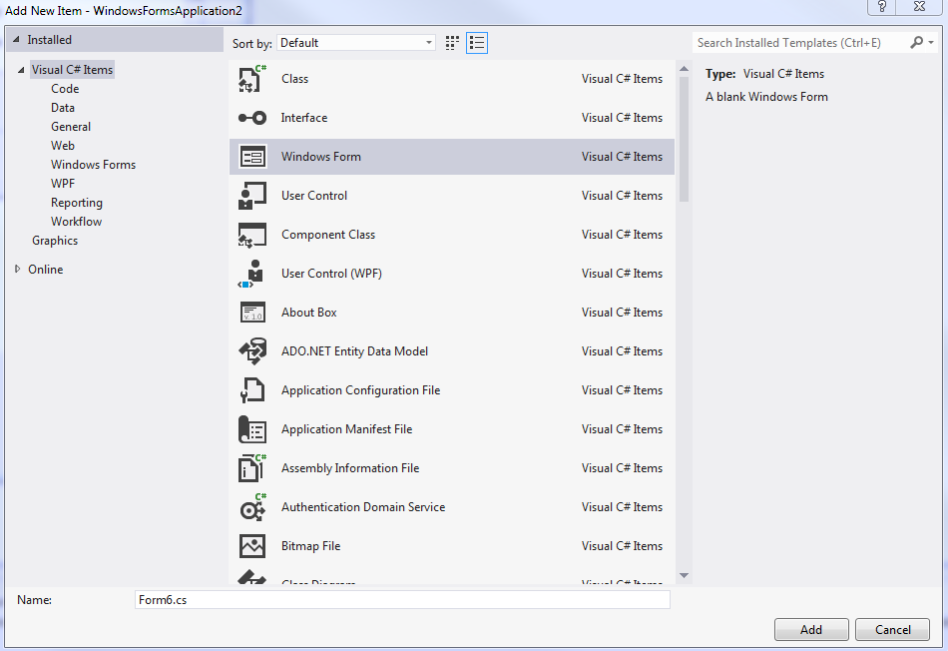Click the Add button
The height and width of the screenshot is (651, 948).
pos(811,630)
